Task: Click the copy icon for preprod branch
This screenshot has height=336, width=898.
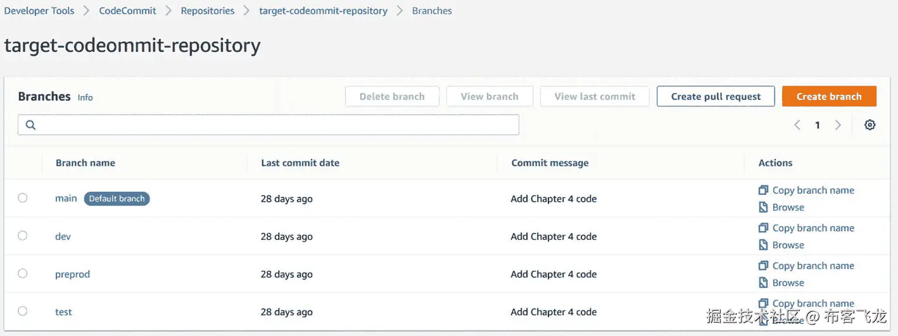Action: click(x=763, y=266)
